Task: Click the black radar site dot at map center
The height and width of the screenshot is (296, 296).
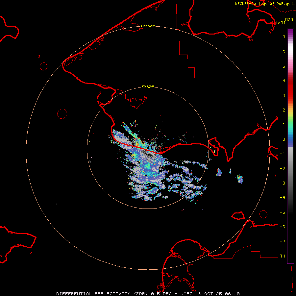Action: click(x=148, y=148)
